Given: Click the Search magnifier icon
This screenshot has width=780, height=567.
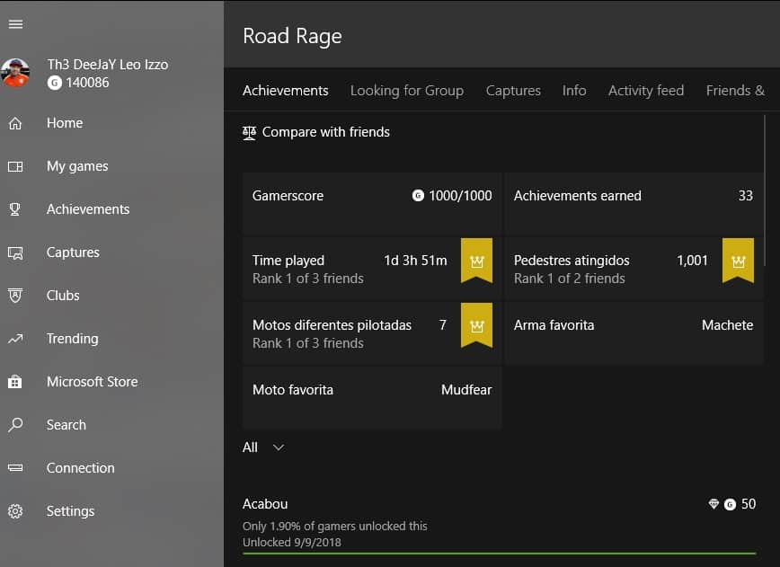Looking at the screenshot, I should click(x=15, y=425).
